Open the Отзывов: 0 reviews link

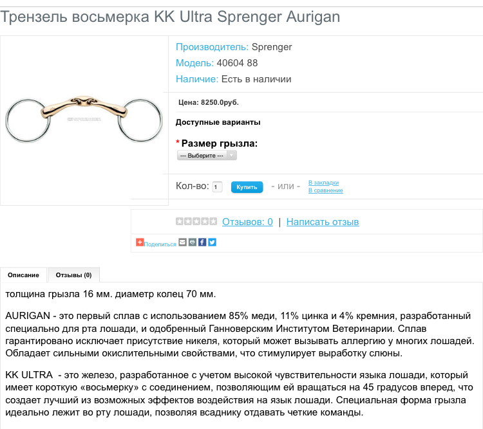point(247,222)
